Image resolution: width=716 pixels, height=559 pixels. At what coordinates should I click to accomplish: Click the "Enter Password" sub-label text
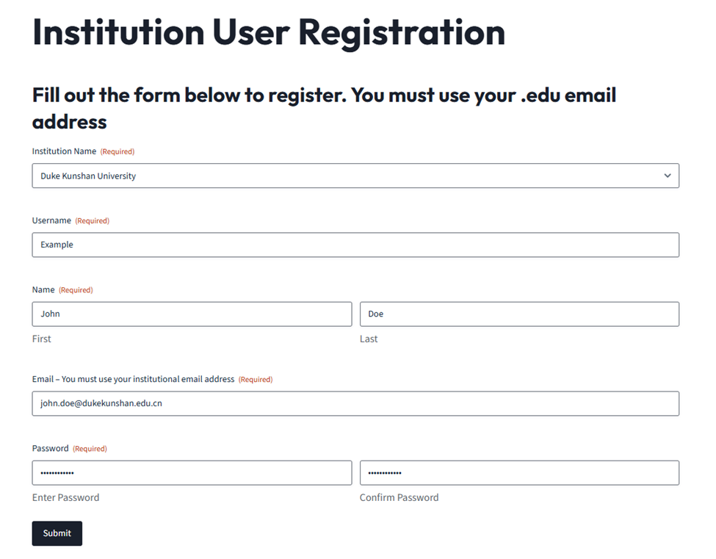pos(65,498)
